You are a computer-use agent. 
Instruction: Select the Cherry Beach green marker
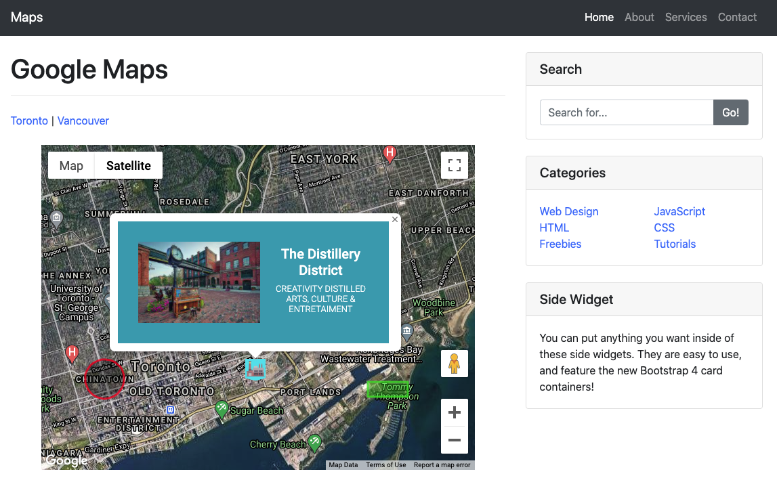(314, 443)
